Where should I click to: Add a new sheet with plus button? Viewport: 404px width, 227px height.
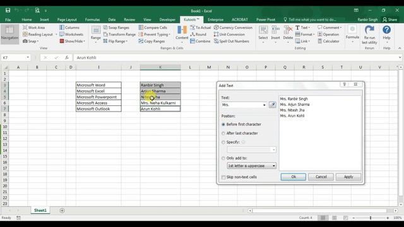(x=62, y=211)
